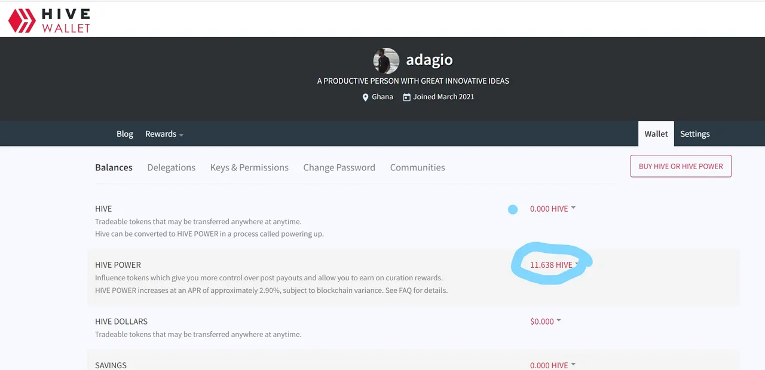Open Keys & Permissions tab

[x=249, y=167]
